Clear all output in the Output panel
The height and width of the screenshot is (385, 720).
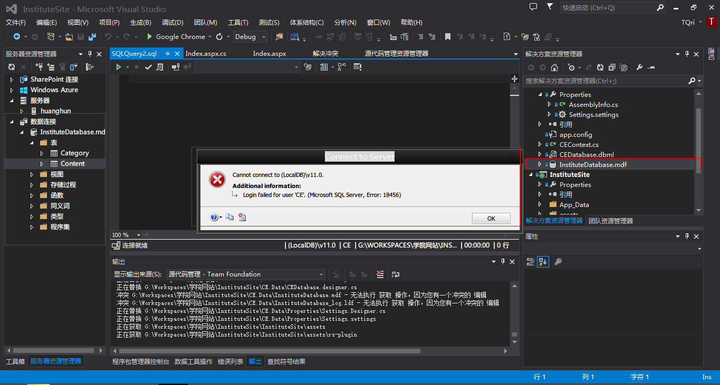coord(380,274)
